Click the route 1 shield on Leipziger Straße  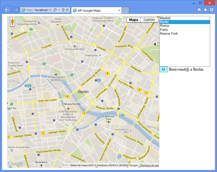pos(43,133)
